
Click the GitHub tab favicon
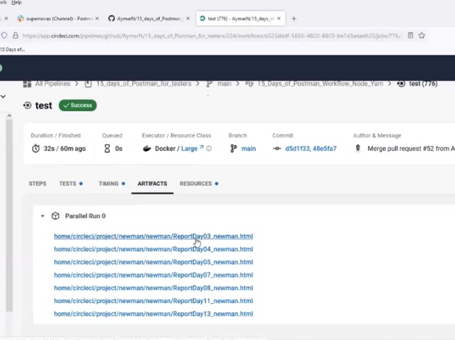point(112,18)
